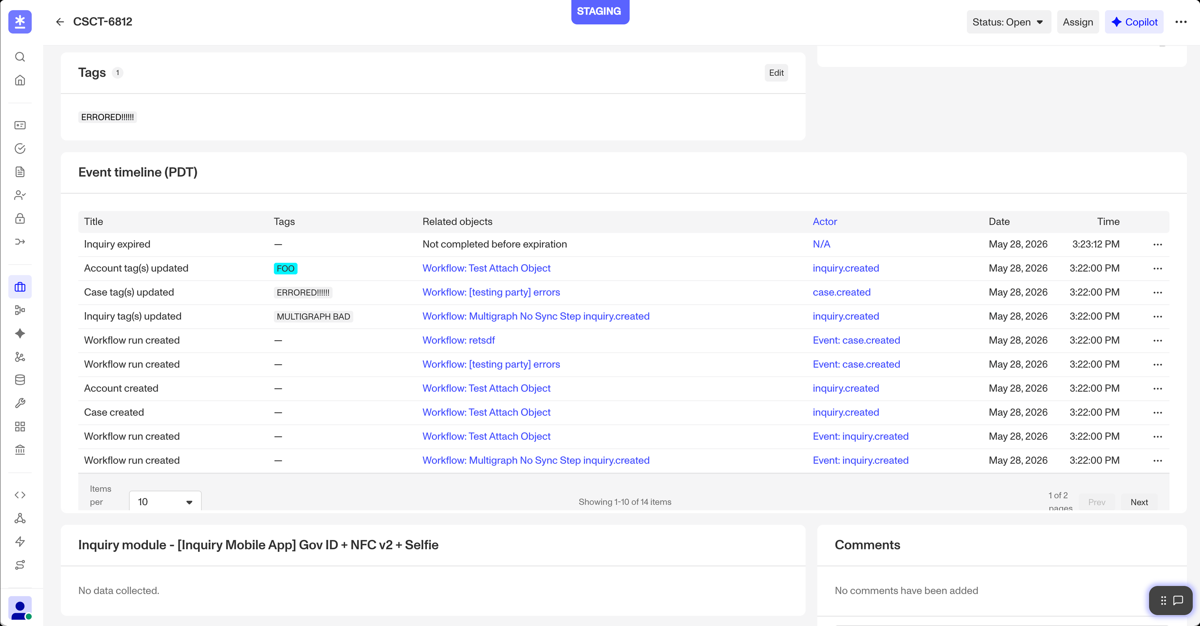
Task: Open the code brackets icon in the sidebar
Action: coord(20,495)
